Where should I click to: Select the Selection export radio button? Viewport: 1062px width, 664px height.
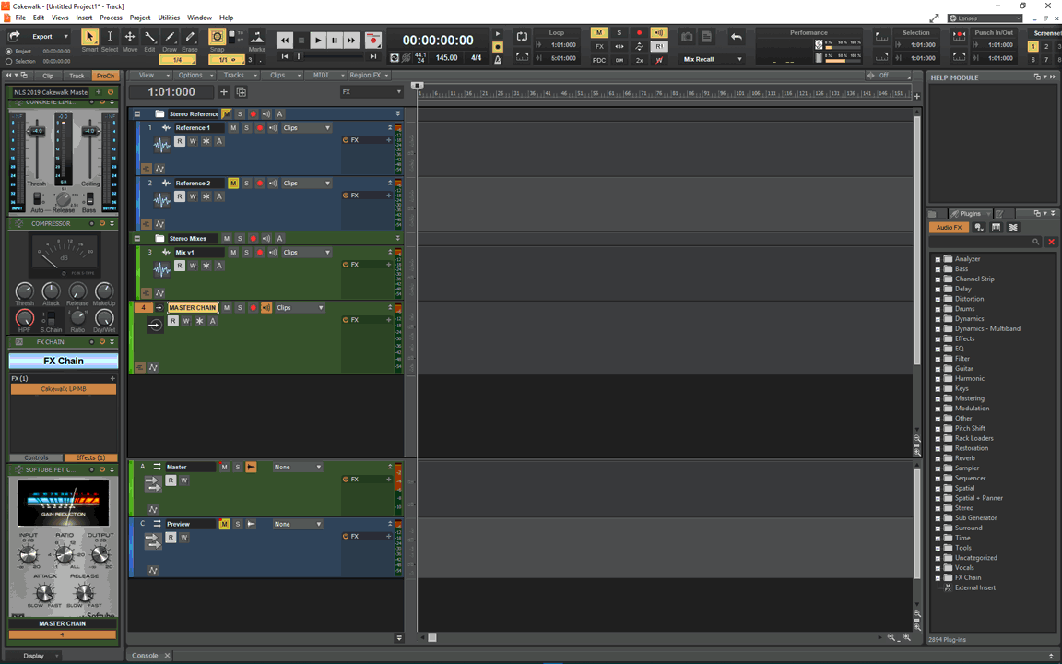tap(9, 61)
